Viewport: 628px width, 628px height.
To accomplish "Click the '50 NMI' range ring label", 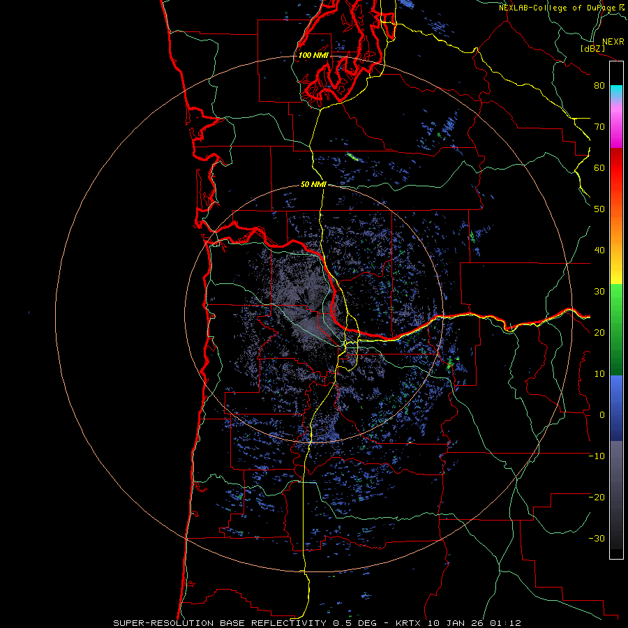I will tap(313, 185).
